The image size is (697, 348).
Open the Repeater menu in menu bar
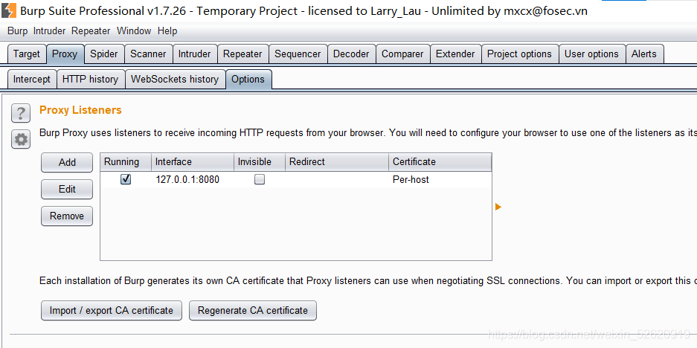point(91,30)
